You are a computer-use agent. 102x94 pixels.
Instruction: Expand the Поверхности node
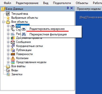click(x=8, y=54)
